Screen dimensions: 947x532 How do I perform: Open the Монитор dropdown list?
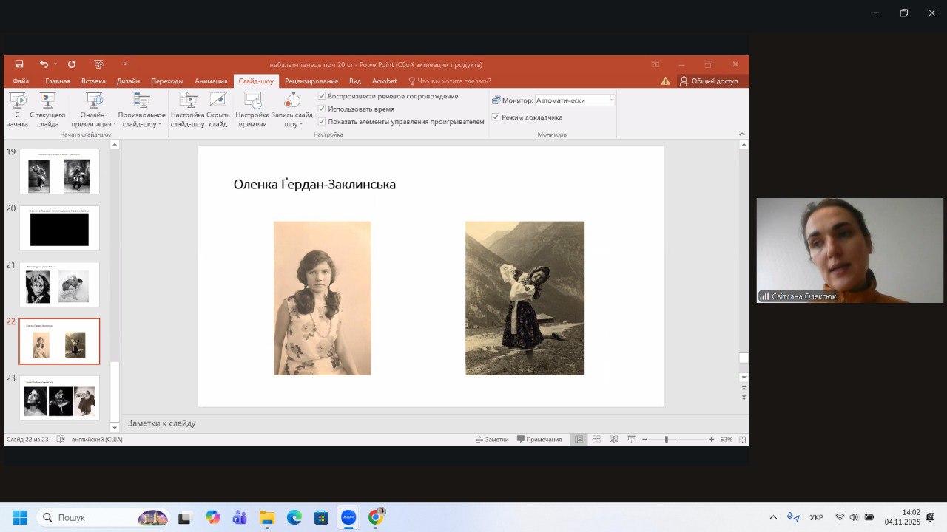pyautogui.click(x=611, y=100)
